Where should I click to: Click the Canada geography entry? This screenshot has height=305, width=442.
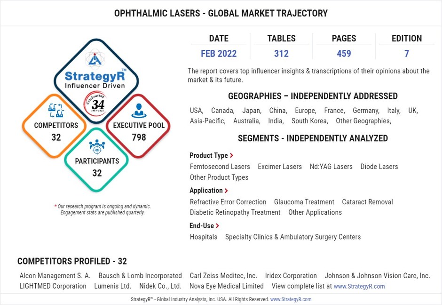coord(223,111)
